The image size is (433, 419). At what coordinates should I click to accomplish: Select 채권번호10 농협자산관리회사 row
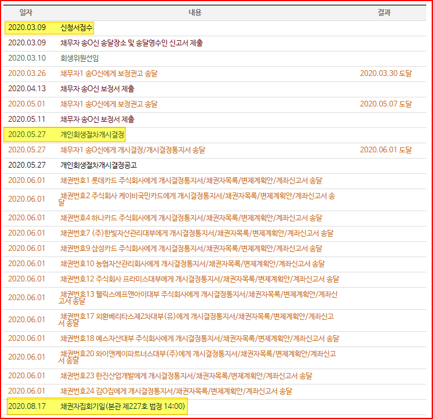click(x=215, y=264)
